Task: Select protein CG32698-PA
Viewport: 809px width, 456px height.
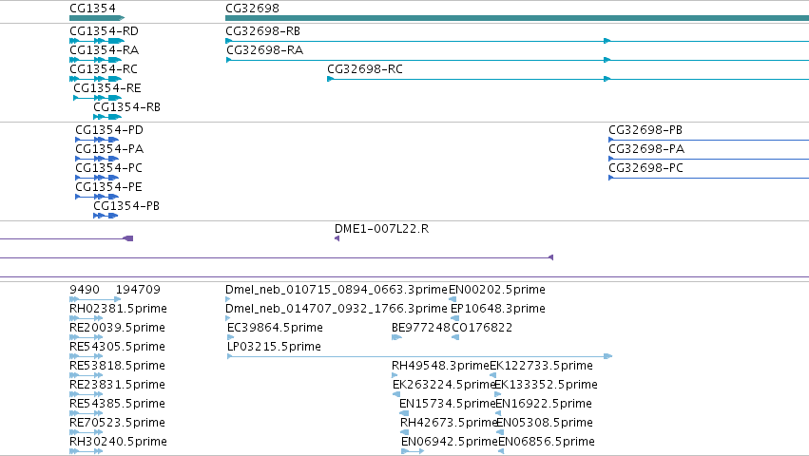Action: (646, 149)
